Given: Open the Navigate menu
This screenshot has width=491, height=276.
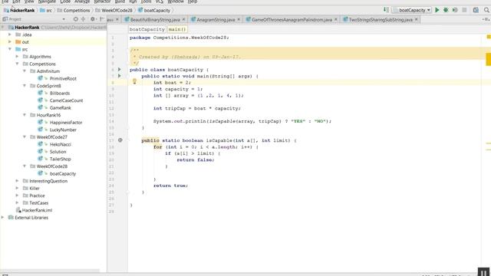Looking at the screenshot, I should [47, 2].
